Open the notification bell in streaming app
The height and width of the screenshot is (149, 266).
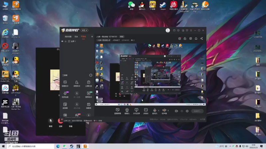196,38
